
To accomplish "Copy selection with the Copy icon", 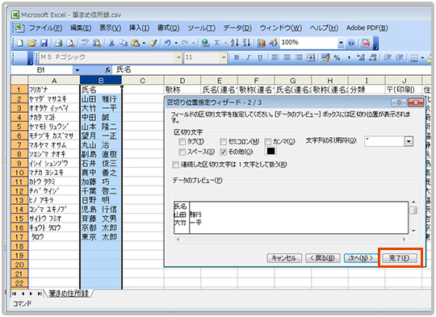I will pos(124,43).
